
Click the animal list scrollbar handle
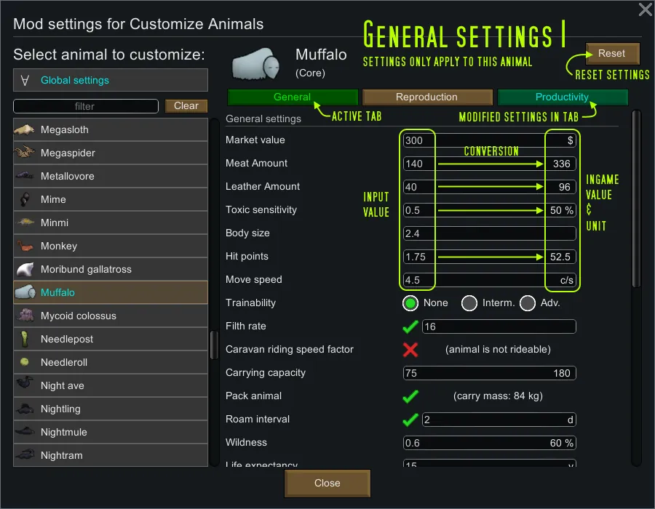click(214, 345)
